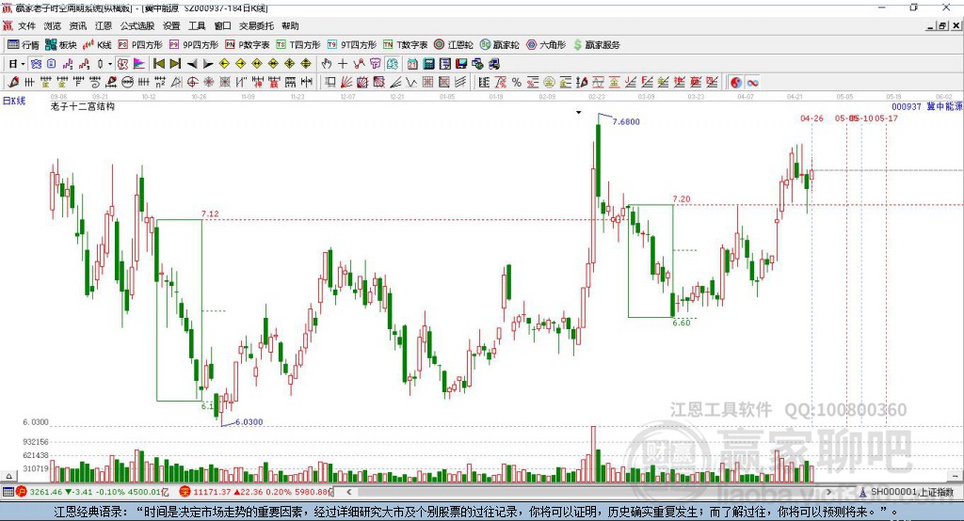Click the percent sign tool icon
Image resolution: width=964 pixels, height=521 pixels.
(517, 83)
